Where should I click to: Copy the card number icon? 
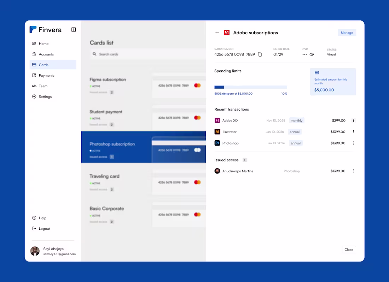pos(260,54)
